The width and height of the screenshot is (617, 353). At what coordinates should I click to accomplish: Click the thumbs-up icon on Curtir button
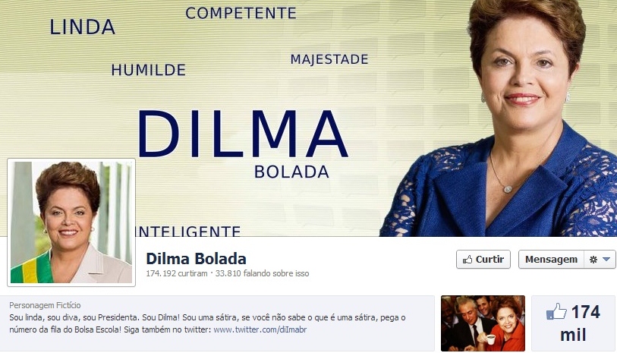[x=467, y=260]
